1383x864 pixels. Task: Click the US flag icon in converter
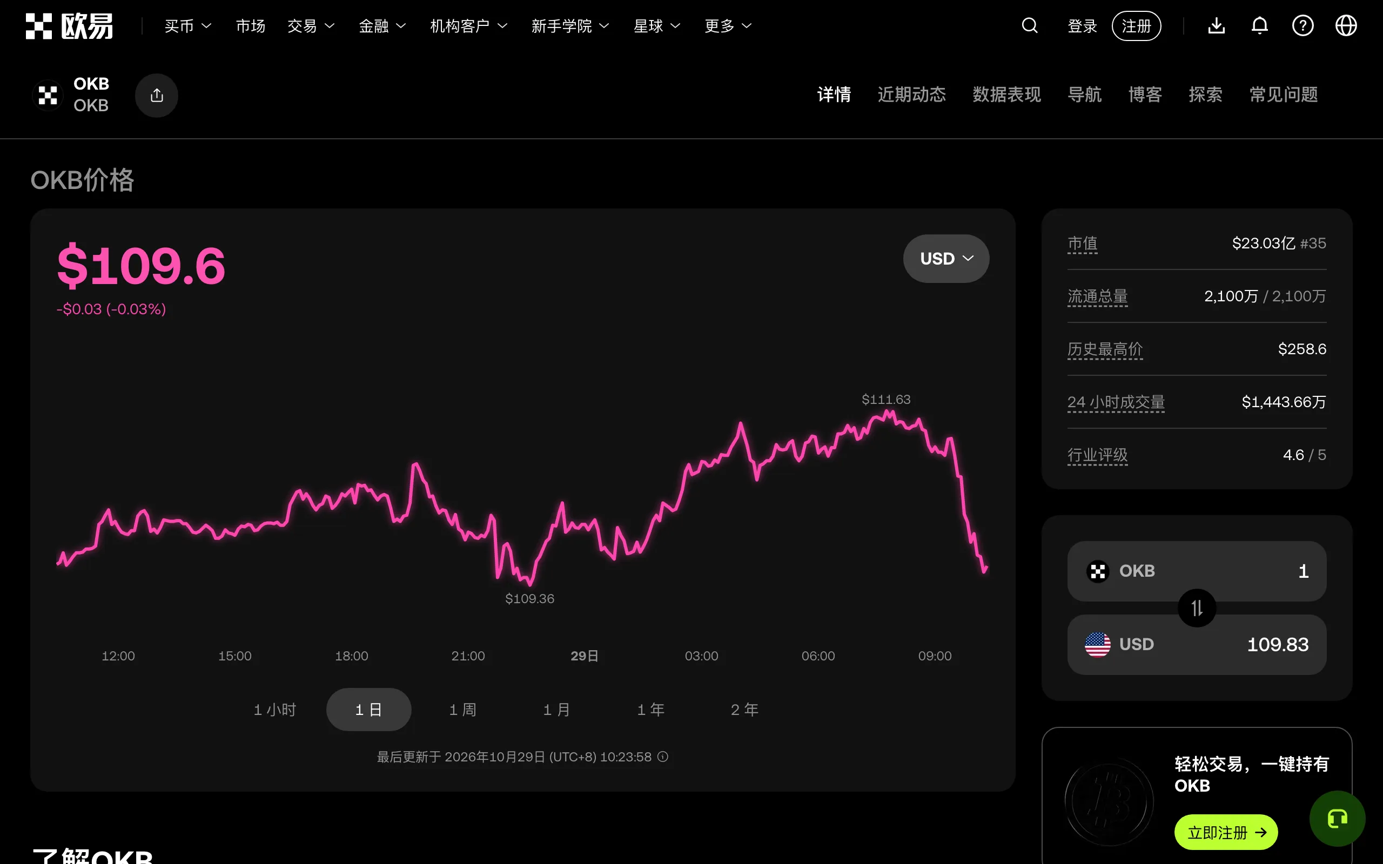point(1097,645)
